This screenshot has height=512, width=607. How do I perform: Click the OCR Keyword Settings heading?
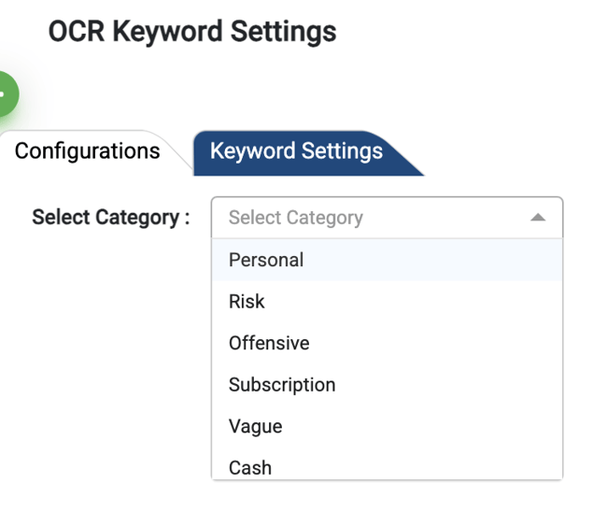[x=191, y=32]
